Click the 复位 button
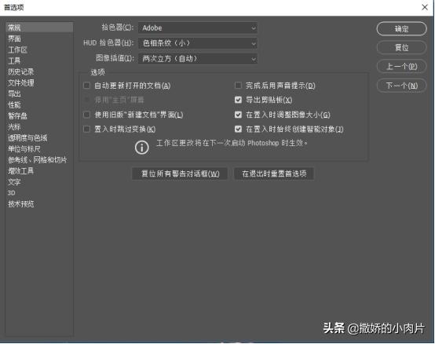 tap(401, 47)
